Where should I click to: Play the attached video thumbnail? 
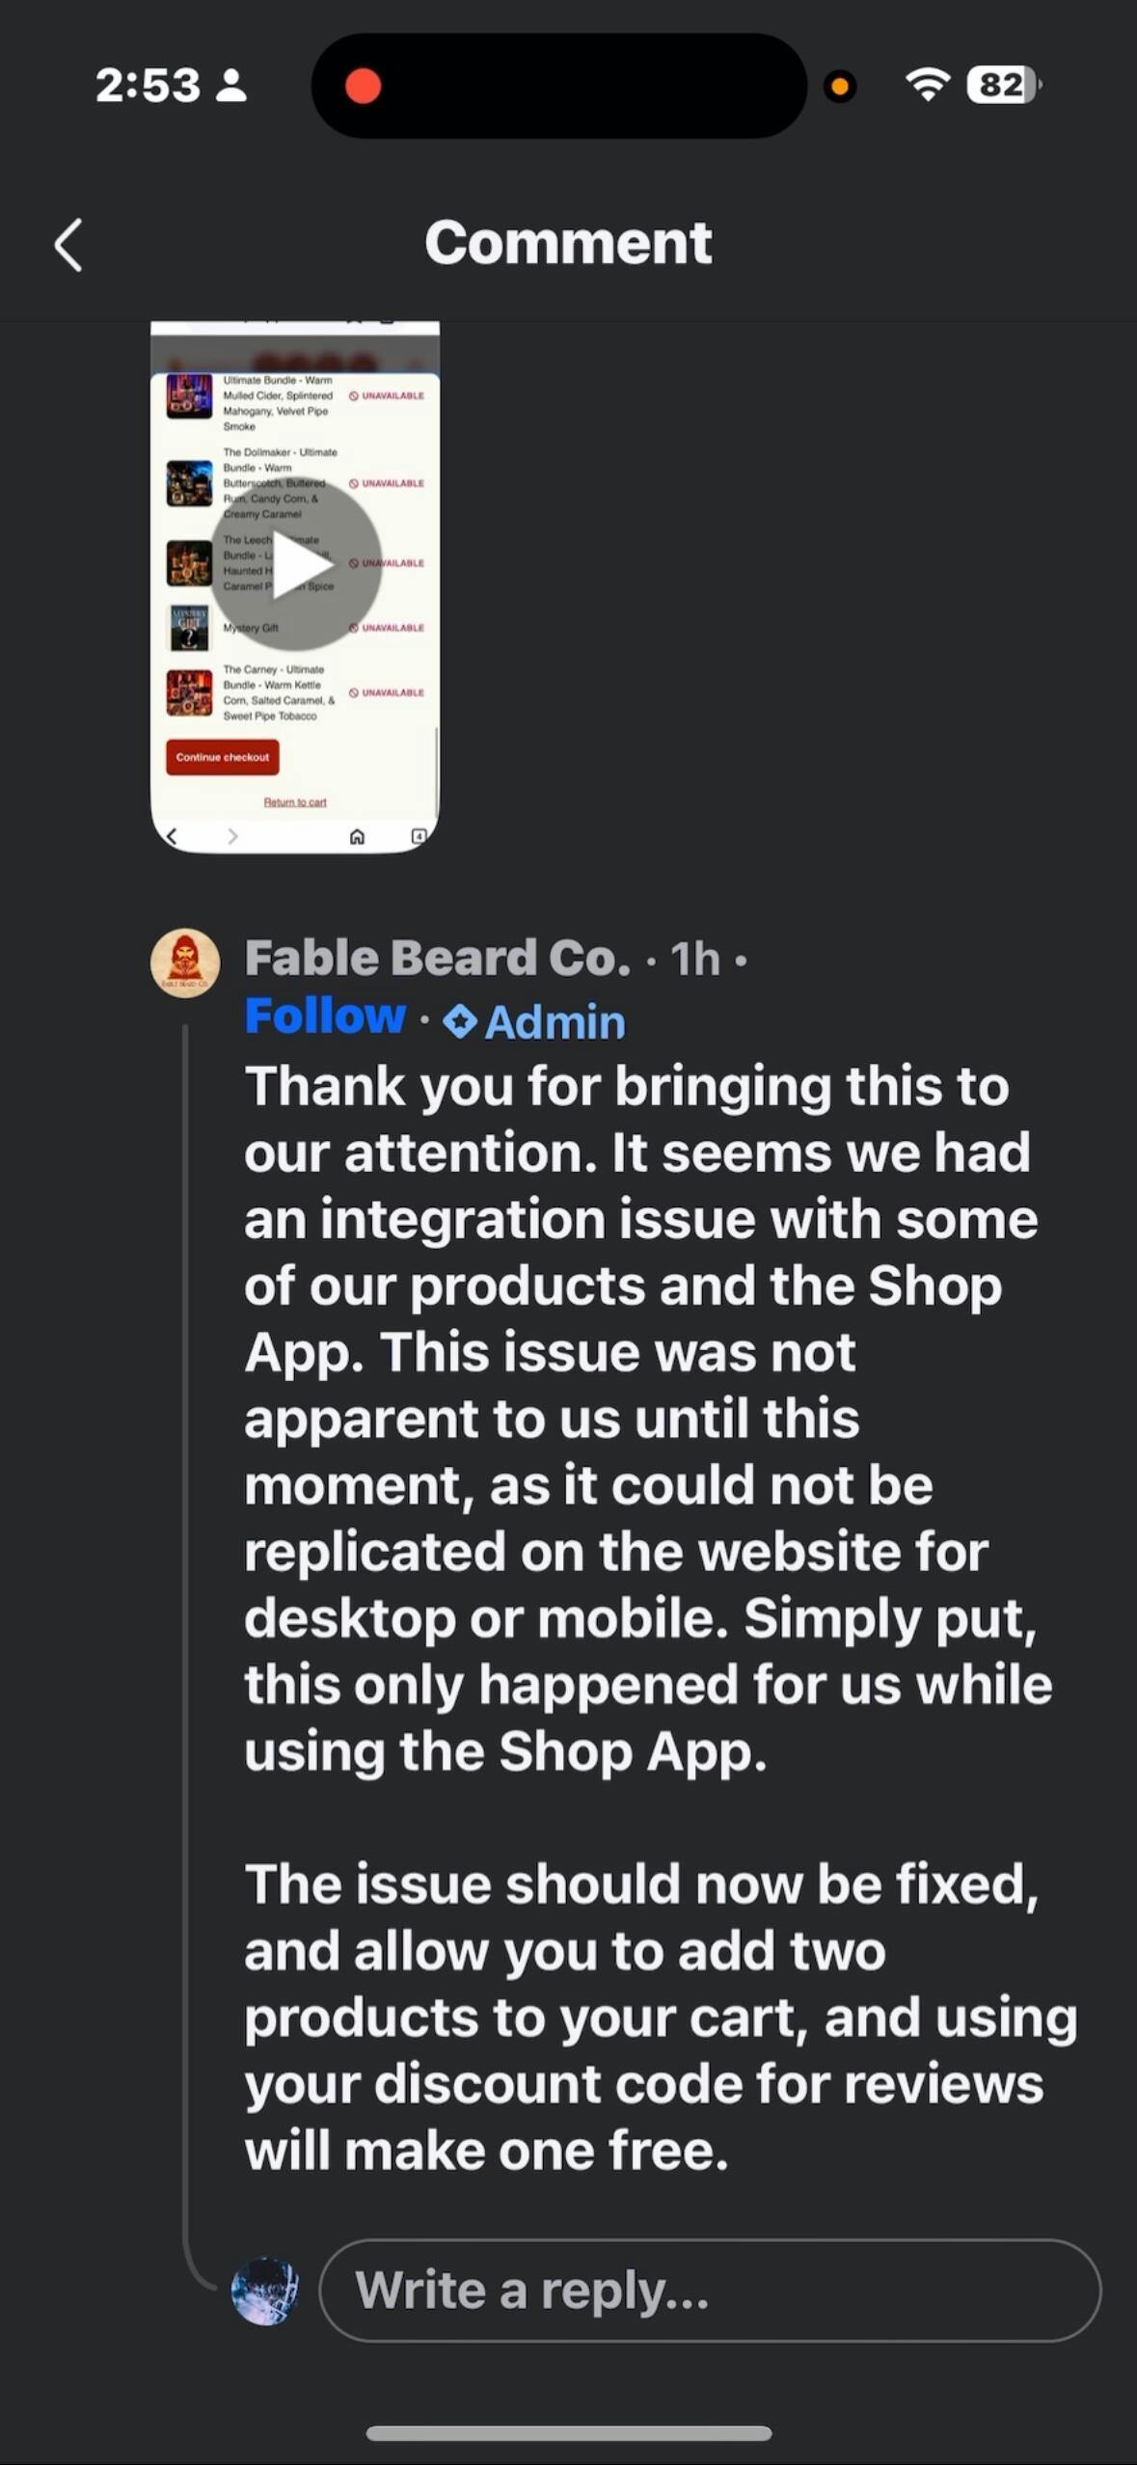295,565
